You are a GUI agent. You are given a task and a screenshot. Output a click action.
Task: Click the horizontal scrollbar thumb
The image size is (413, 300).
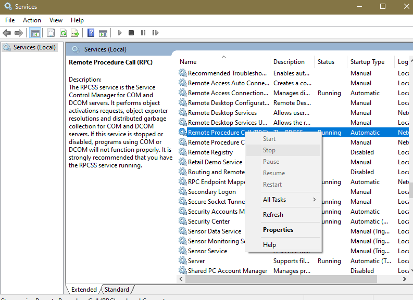(281, 279)
